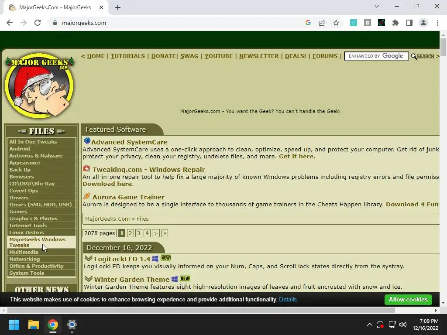
Task: Click the padlock site info icon
Action: (55, 23)
